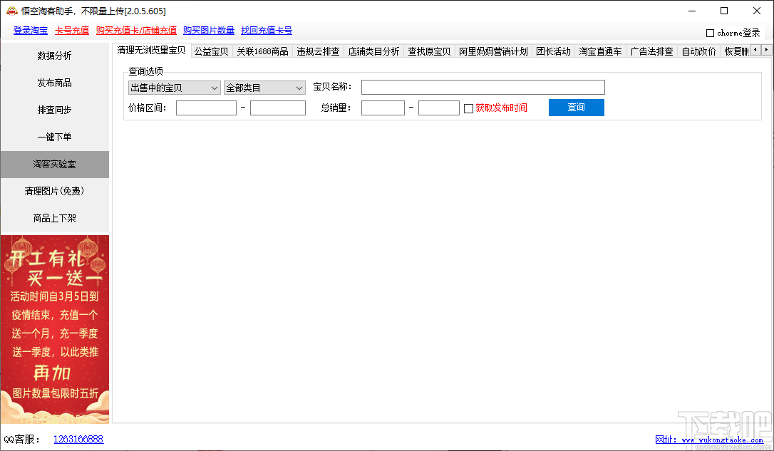This screenshot has height=451, width=774.
Task: Click the 开工有礼 promotional banner
Action: pos(55,329)
